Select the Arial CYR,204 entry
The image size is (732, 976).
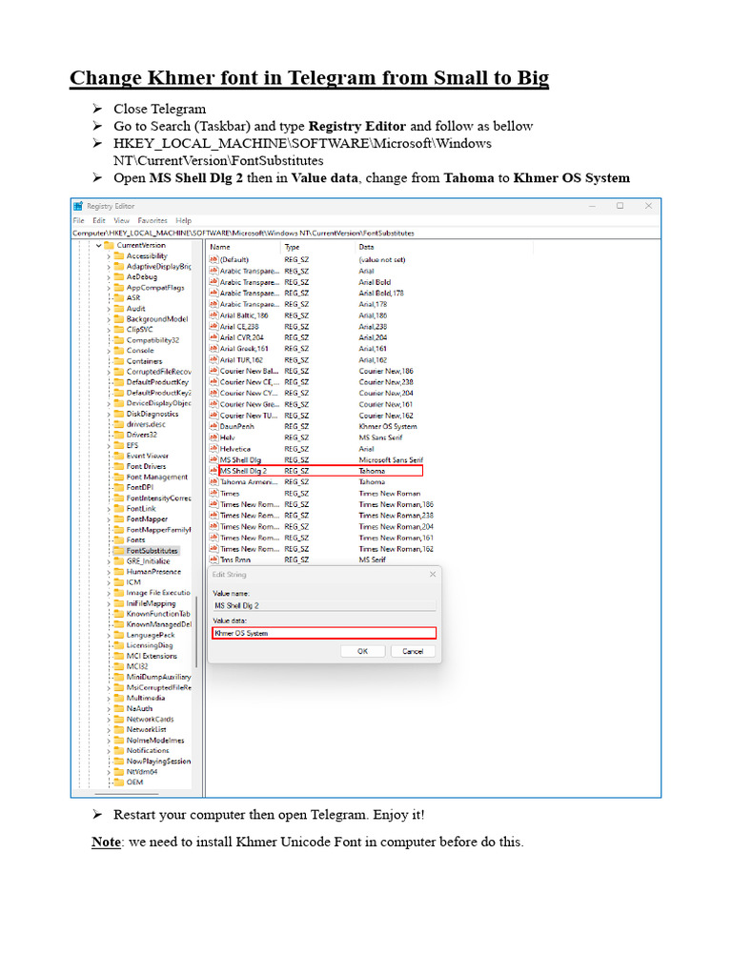tap(241, 337)
